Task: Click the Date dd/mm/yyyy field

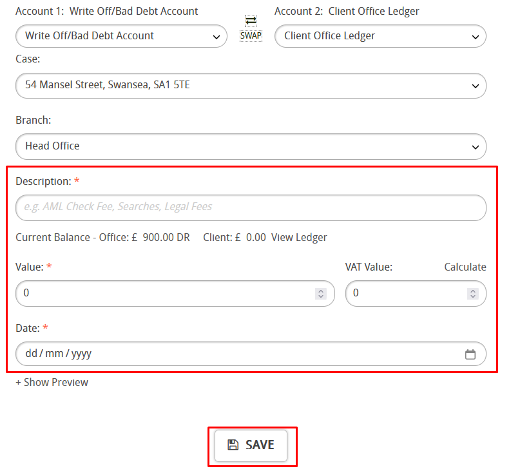Action: pos(251,354)
